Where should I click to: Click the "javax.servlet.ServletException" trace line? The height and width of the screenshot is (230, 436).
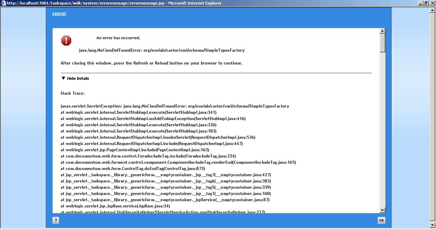175,106
